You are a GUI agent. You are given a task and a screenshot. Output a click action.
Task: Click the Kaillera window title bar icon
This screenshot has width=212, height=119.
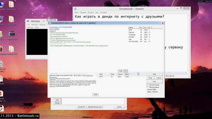pyautogui.click(x=49, y=23)
